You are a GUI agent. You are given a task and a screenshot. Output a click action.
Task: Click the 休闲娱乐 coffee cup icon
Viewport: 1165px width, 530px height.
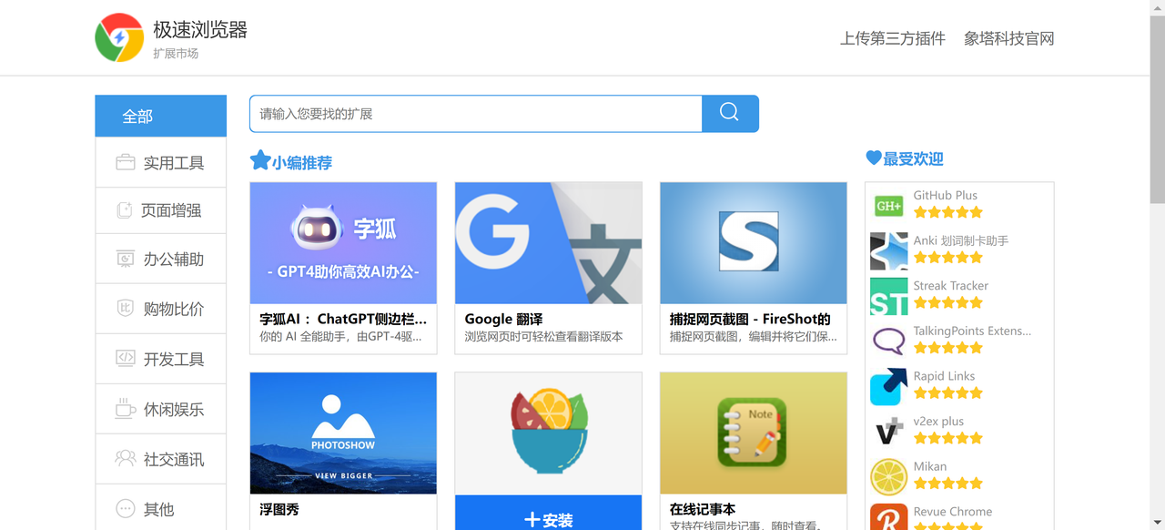click(x=126, y=408)
